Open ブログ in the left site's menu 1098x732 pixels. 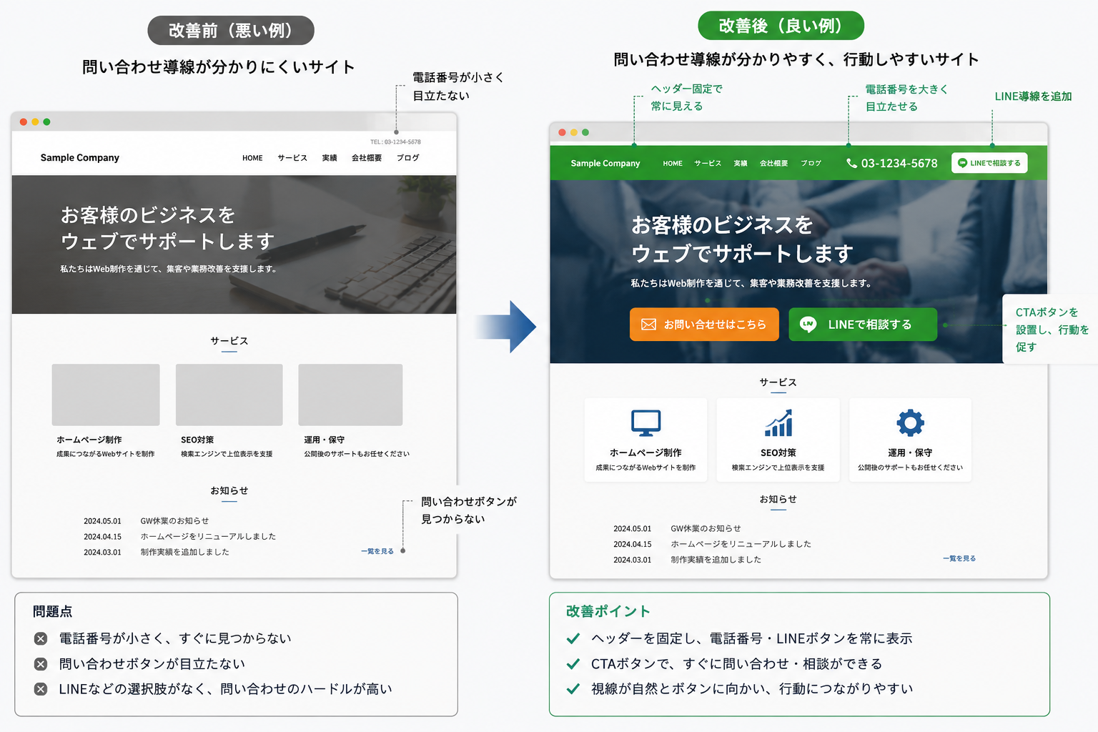tap(408, 158)
